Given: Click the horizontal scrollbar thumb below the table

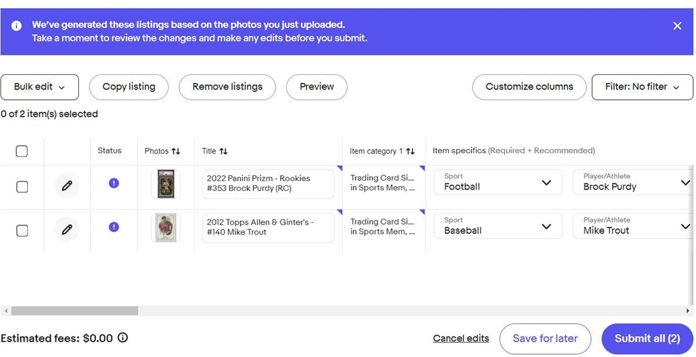Looking at the screenshot, I should 74,311.
